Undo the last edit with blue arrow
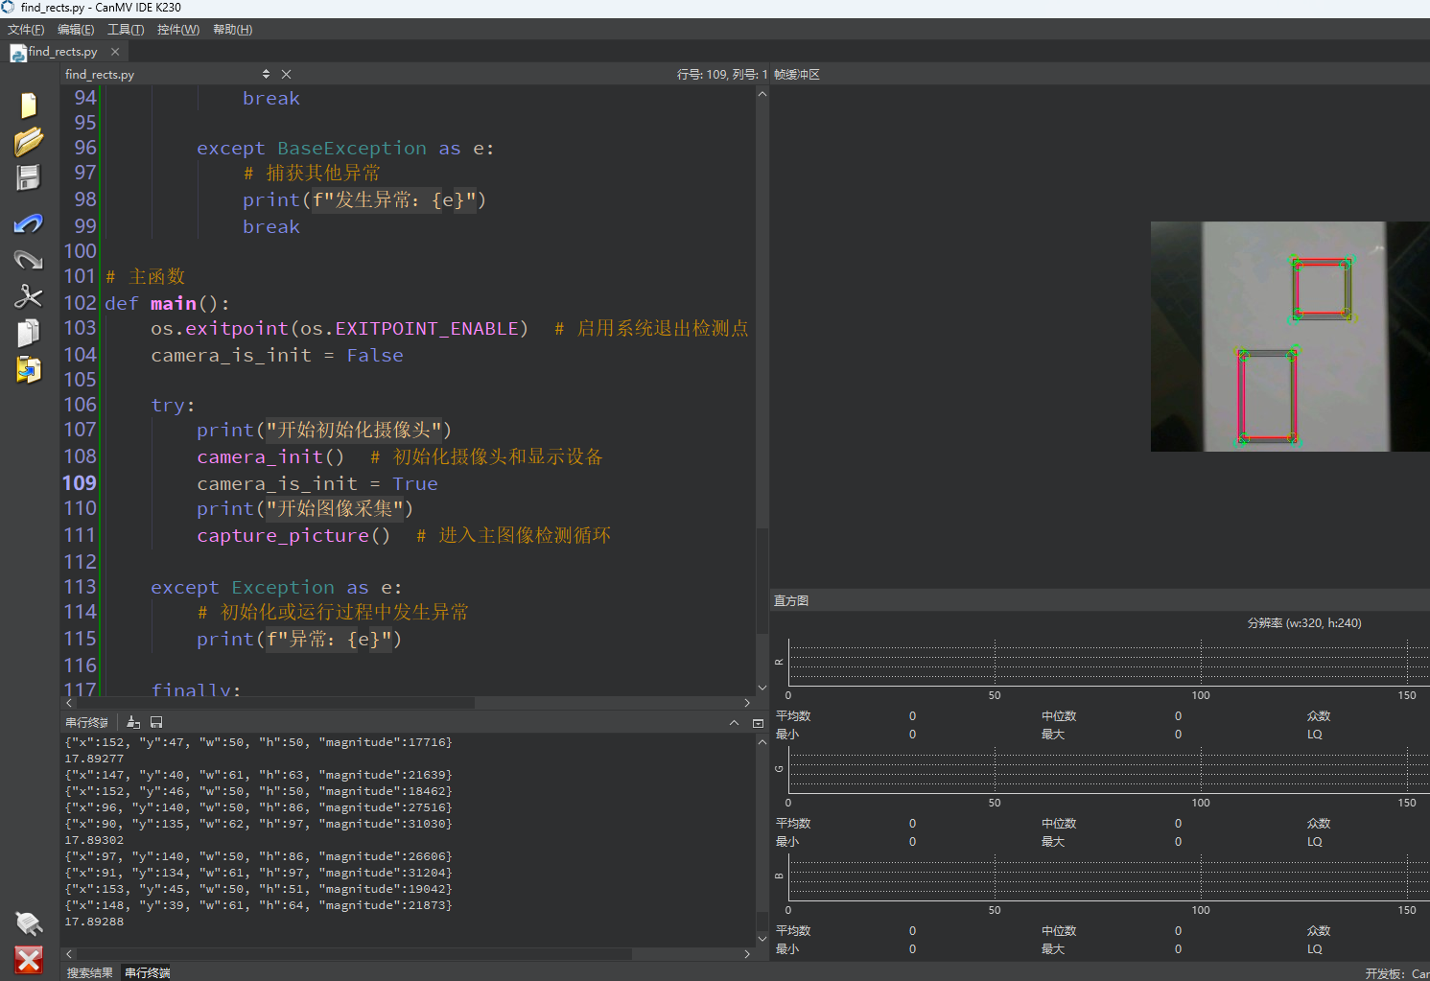 coord(29,223)
